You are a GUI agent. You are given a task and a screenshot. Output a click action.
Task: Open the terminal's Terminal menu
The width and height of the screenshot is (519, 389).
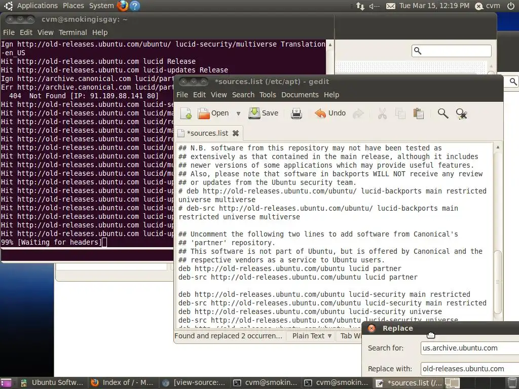click(x=73, y=32)
